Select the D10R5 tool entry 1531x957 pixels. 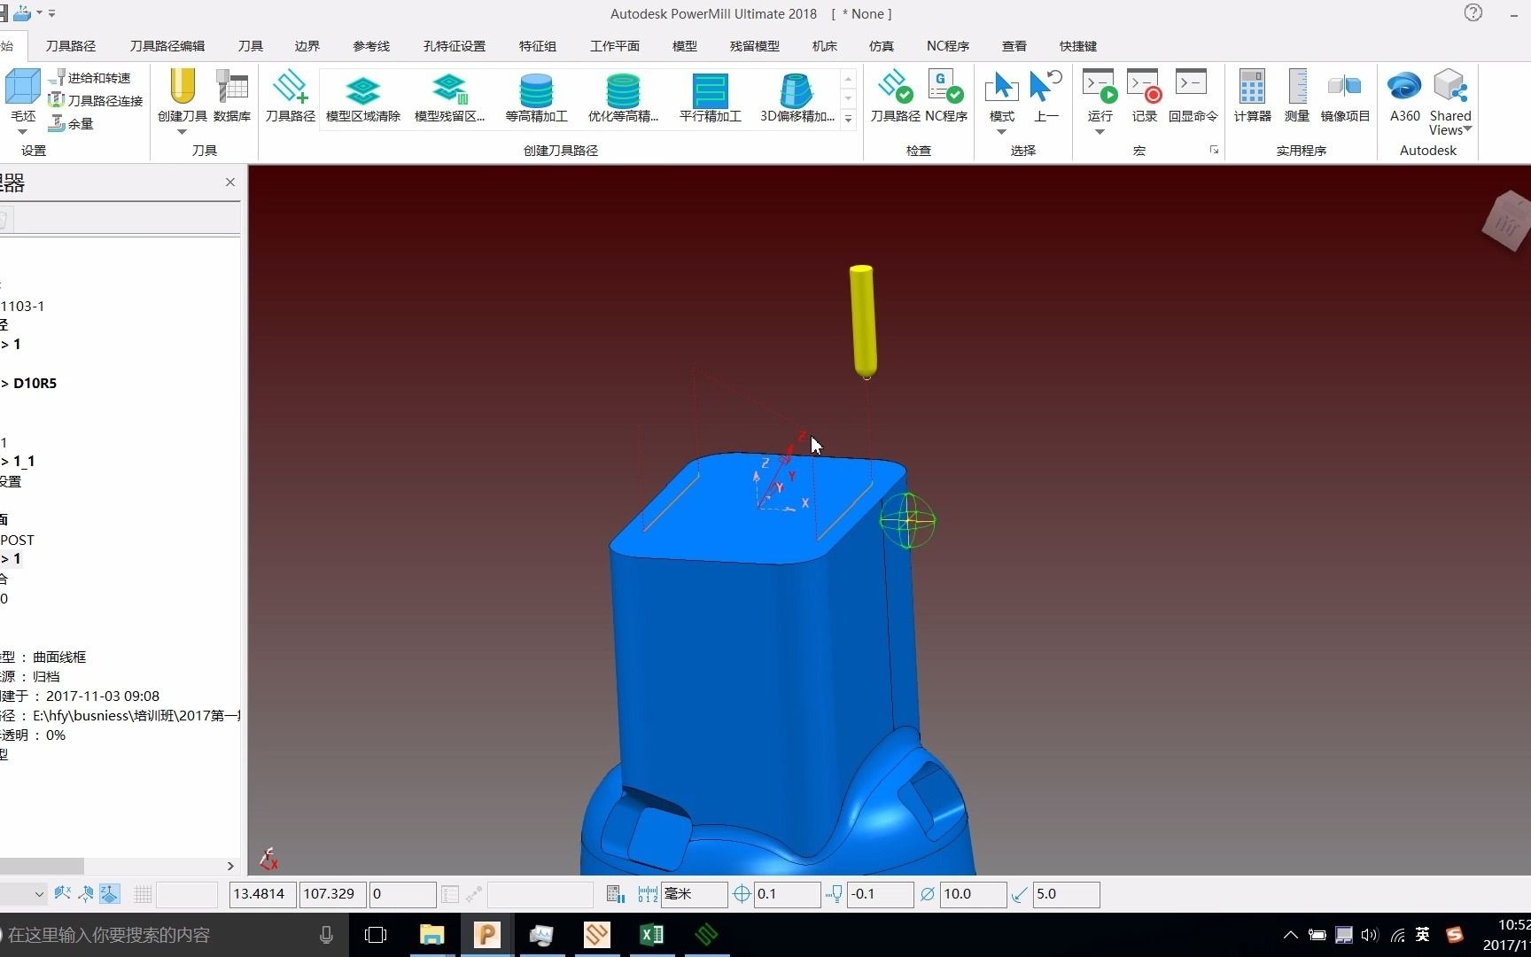(x=35, y=383)
